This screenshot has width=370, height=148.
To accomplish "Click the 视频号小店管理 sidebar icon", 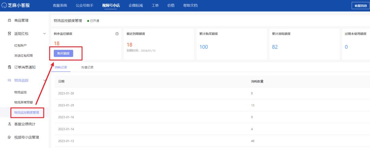I will click(9, 137).
